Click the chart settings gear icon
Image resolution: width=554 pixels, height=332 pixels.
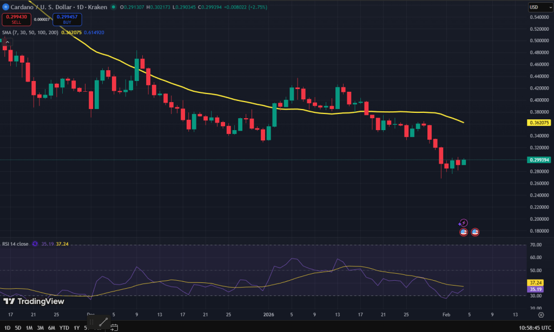pyautogui.click(x=541, y=315)
